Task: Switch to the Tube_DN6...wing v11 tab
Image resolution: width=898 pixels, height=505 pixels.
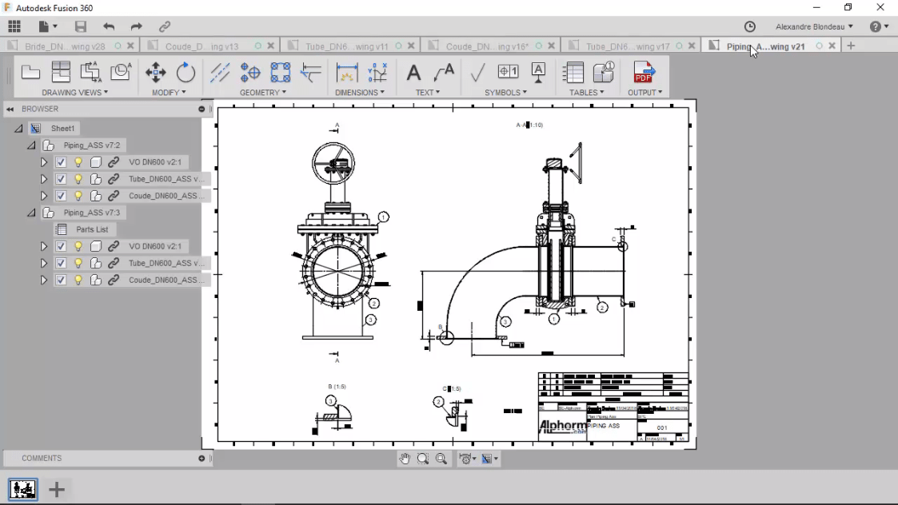Action: click(x=346, y=46)
